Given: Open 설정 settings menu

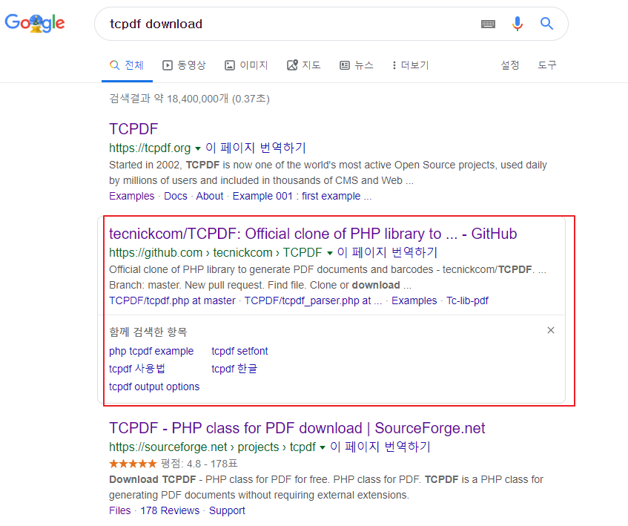Looking at the screenshot, I should pyautogui.click(x=510, y=65).
